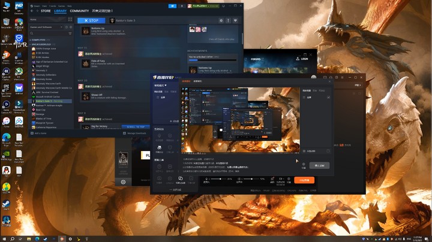Click the rocket icon in the streaming app's bottom bar
This screenshot has height=242, width=432.
(272, 179)
